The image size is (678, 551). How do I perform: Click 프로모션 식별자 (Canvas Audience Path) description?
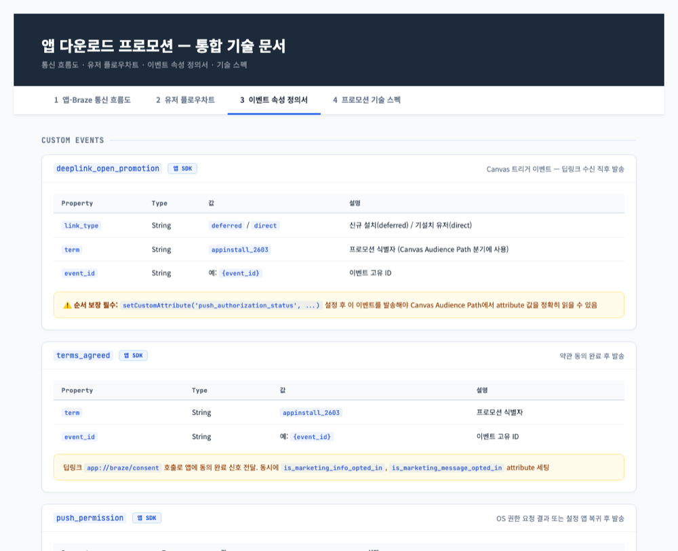[429, 249]
